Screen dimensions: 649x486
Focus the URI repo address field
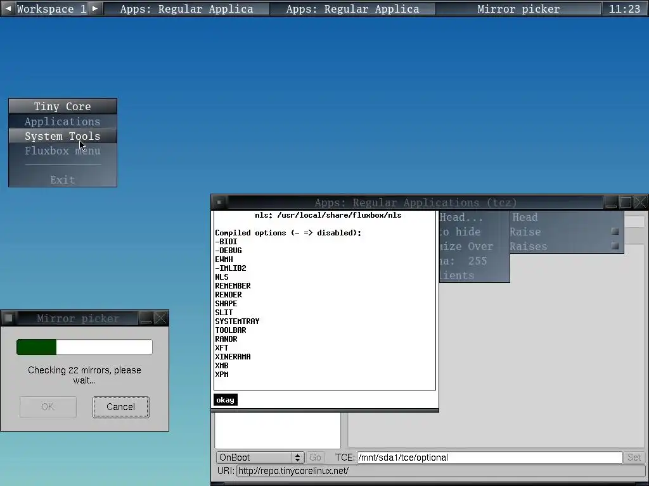pos(441,471)
